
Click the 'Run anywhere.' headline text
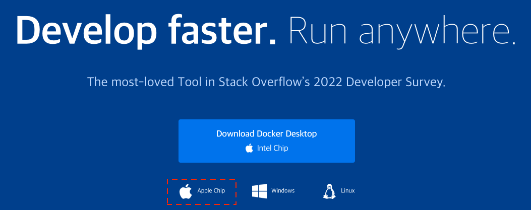[402, 31]
